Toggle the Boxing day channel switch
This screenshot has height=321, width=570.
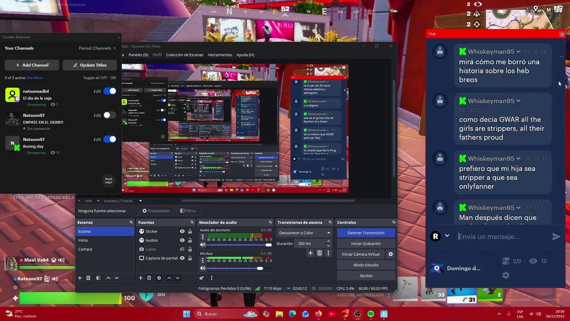coord(110,139)
